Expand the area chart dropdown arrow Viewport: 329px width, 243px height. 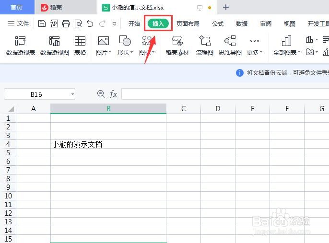click(317, 52)
